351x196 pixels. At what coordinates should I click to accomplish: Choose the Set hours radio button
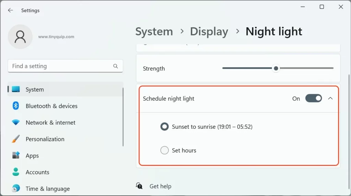pos(165,150)
